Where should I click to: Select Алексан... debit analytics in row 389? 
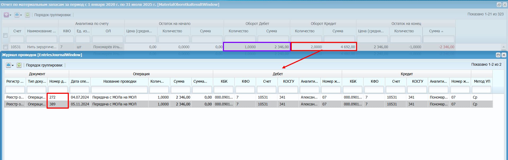pyautogui.click(x=309, y=104)
